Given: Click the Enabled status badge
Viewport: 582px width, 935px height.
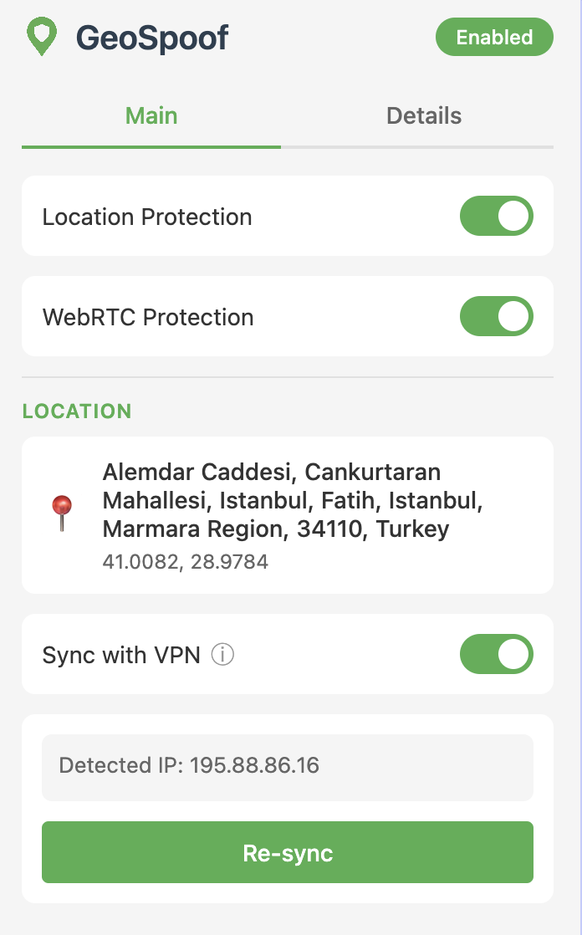Looking at the screenshot, I should [x=494, y=38].
